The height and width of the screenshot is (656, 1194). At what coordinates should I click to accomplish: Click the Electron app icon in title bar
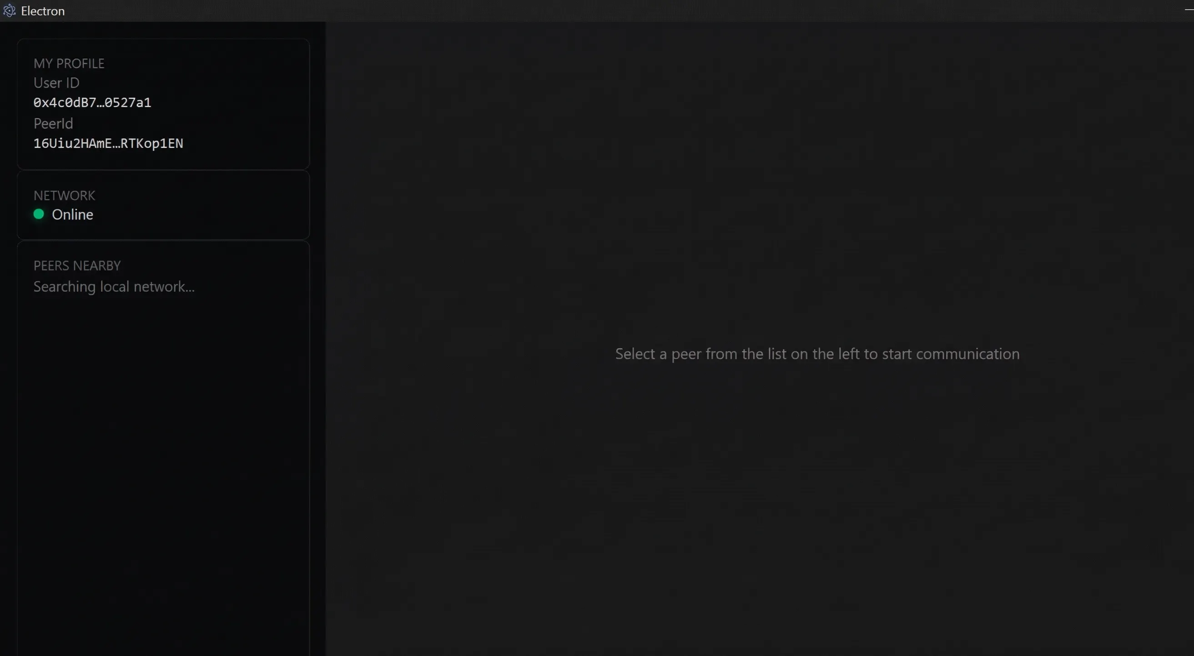tap(9, 10)
